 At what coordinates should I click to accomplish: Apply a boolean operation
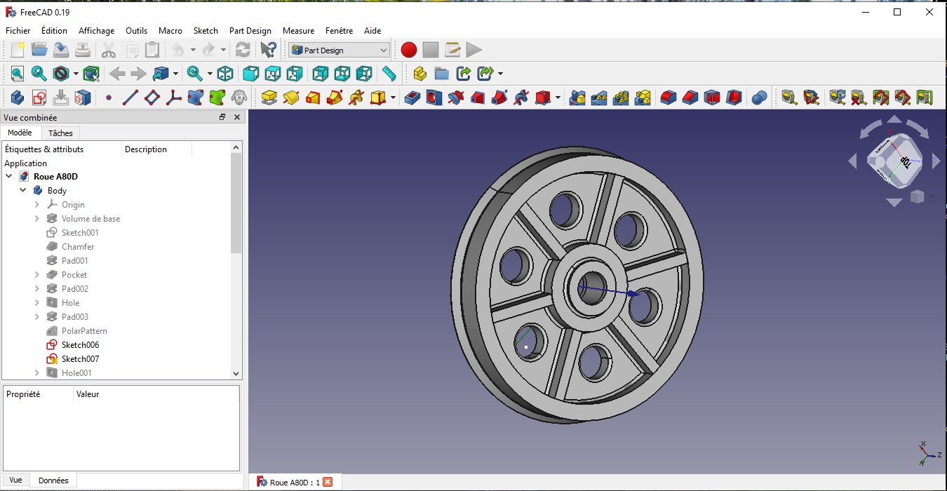click(759, 97)
